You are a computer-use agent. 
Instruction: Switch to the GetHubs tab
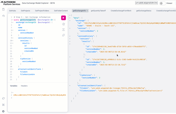click(12, 11)
